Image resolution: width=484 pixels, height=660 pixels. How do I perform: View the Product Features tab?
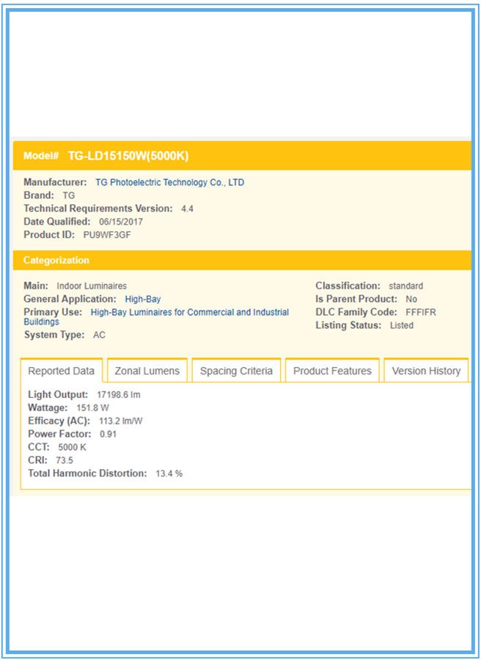click(332, 371)
